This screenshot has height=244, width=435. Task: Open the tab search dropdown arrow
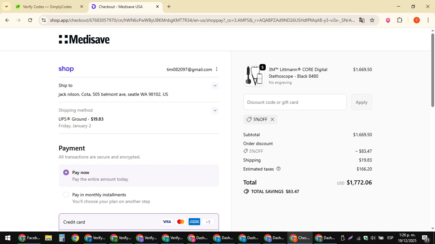pyautogui.click(x=6, y=6)
